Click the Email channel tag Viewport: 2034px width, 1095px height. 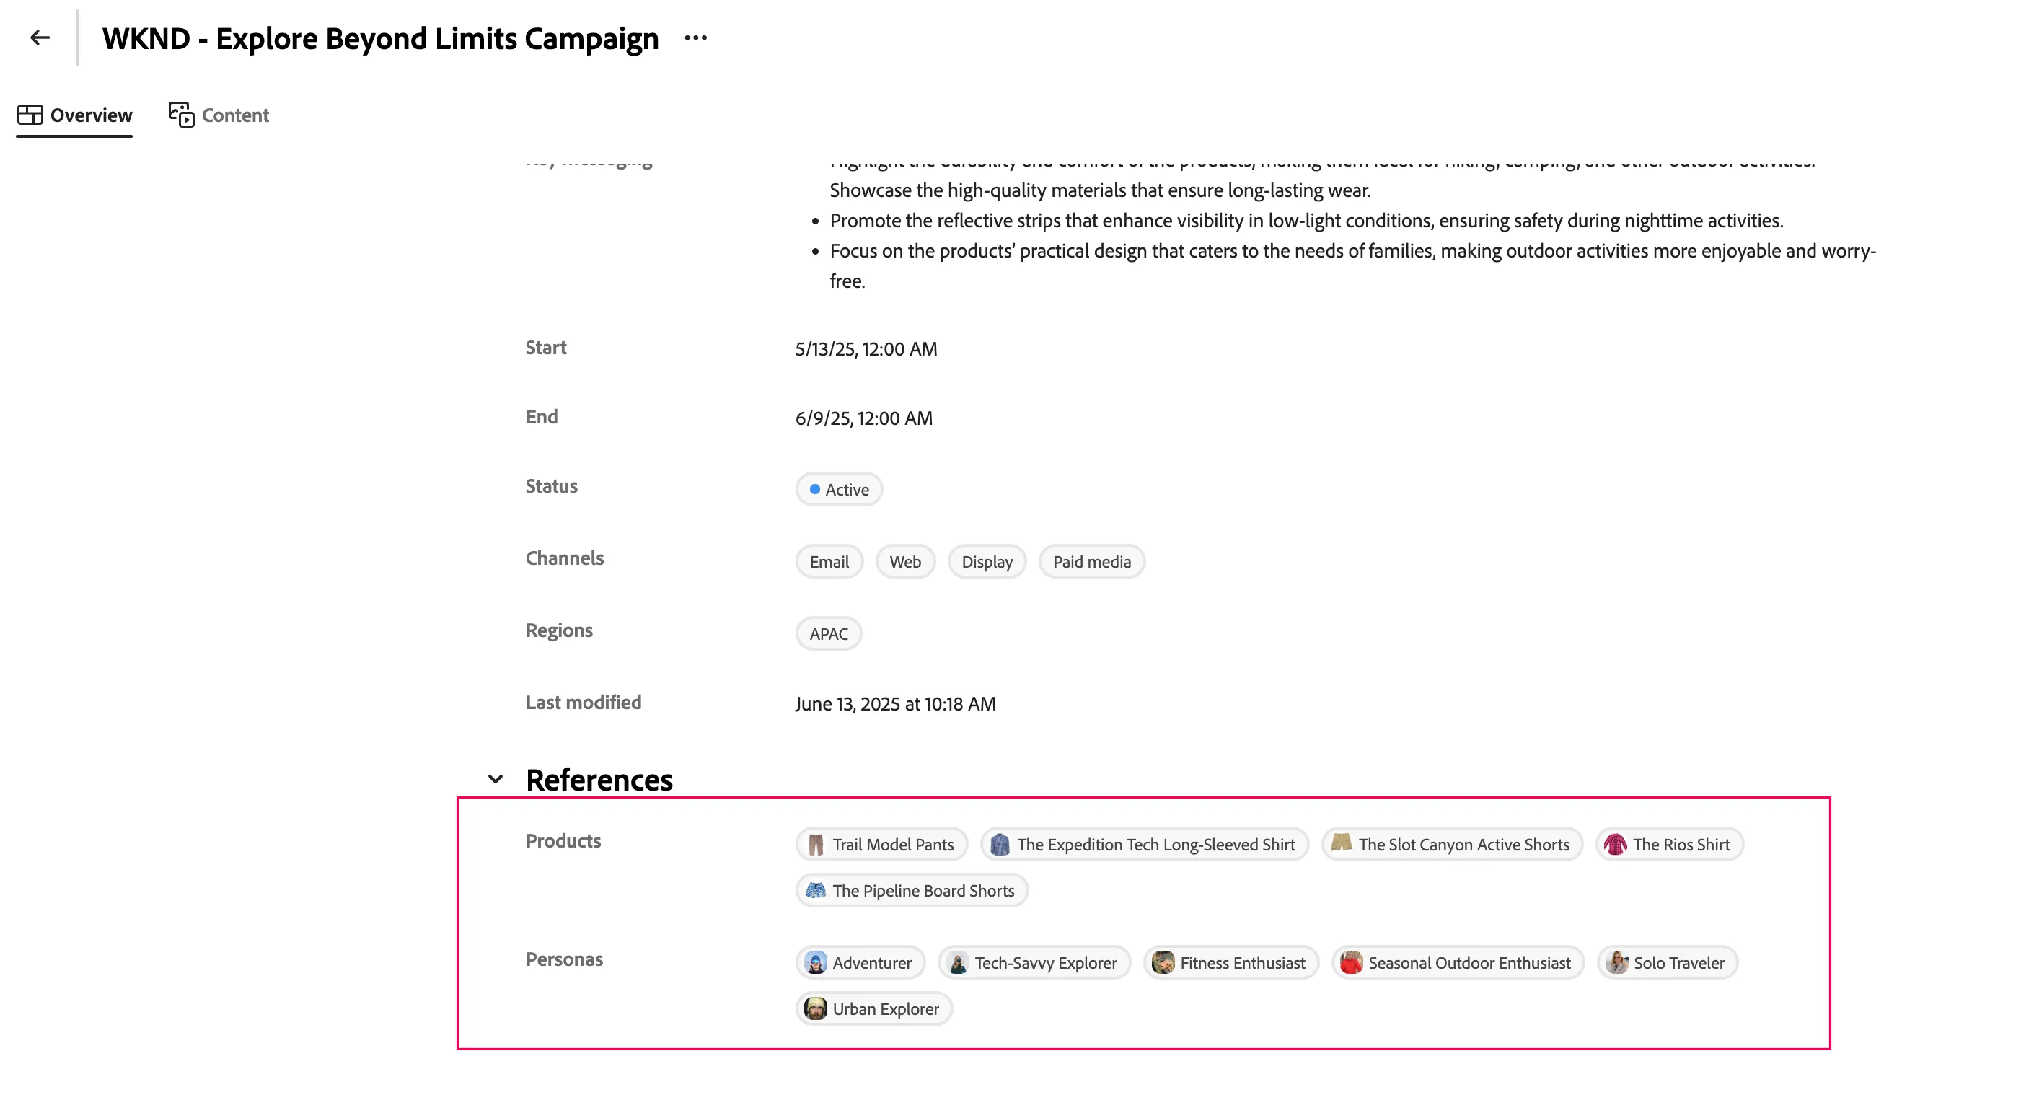[x=829, y=562]
